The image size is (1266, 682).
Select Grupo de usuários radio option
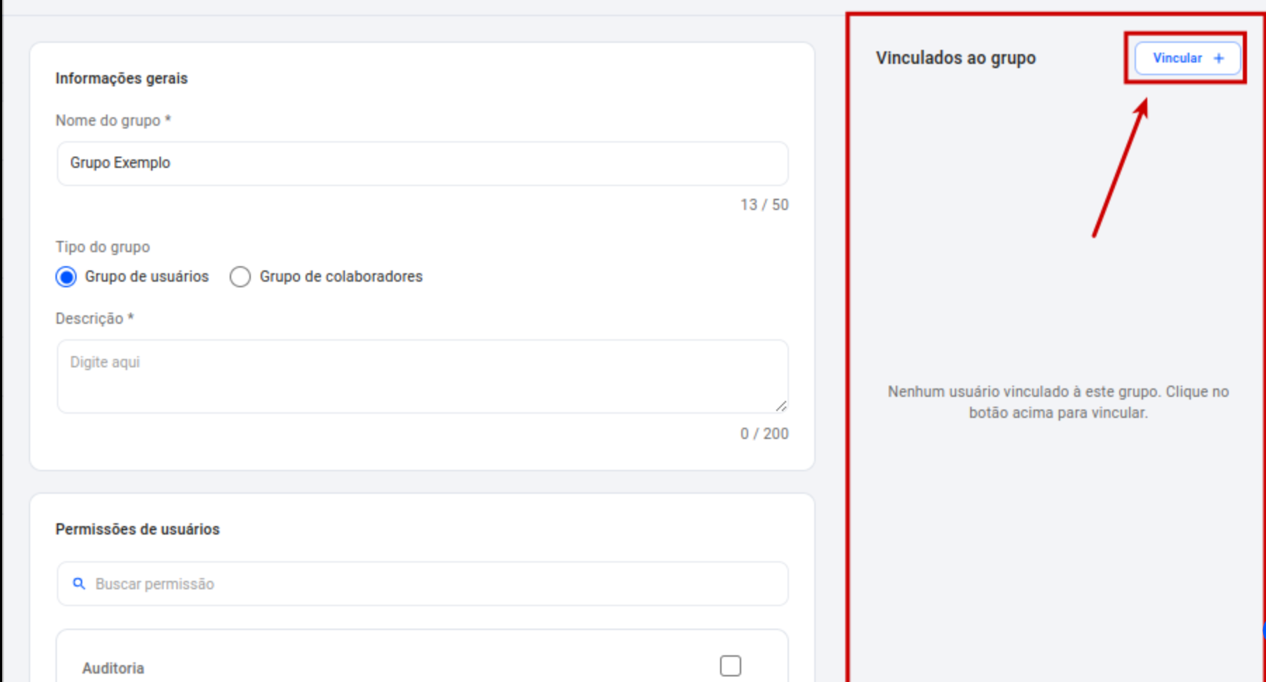click(66, 277)
